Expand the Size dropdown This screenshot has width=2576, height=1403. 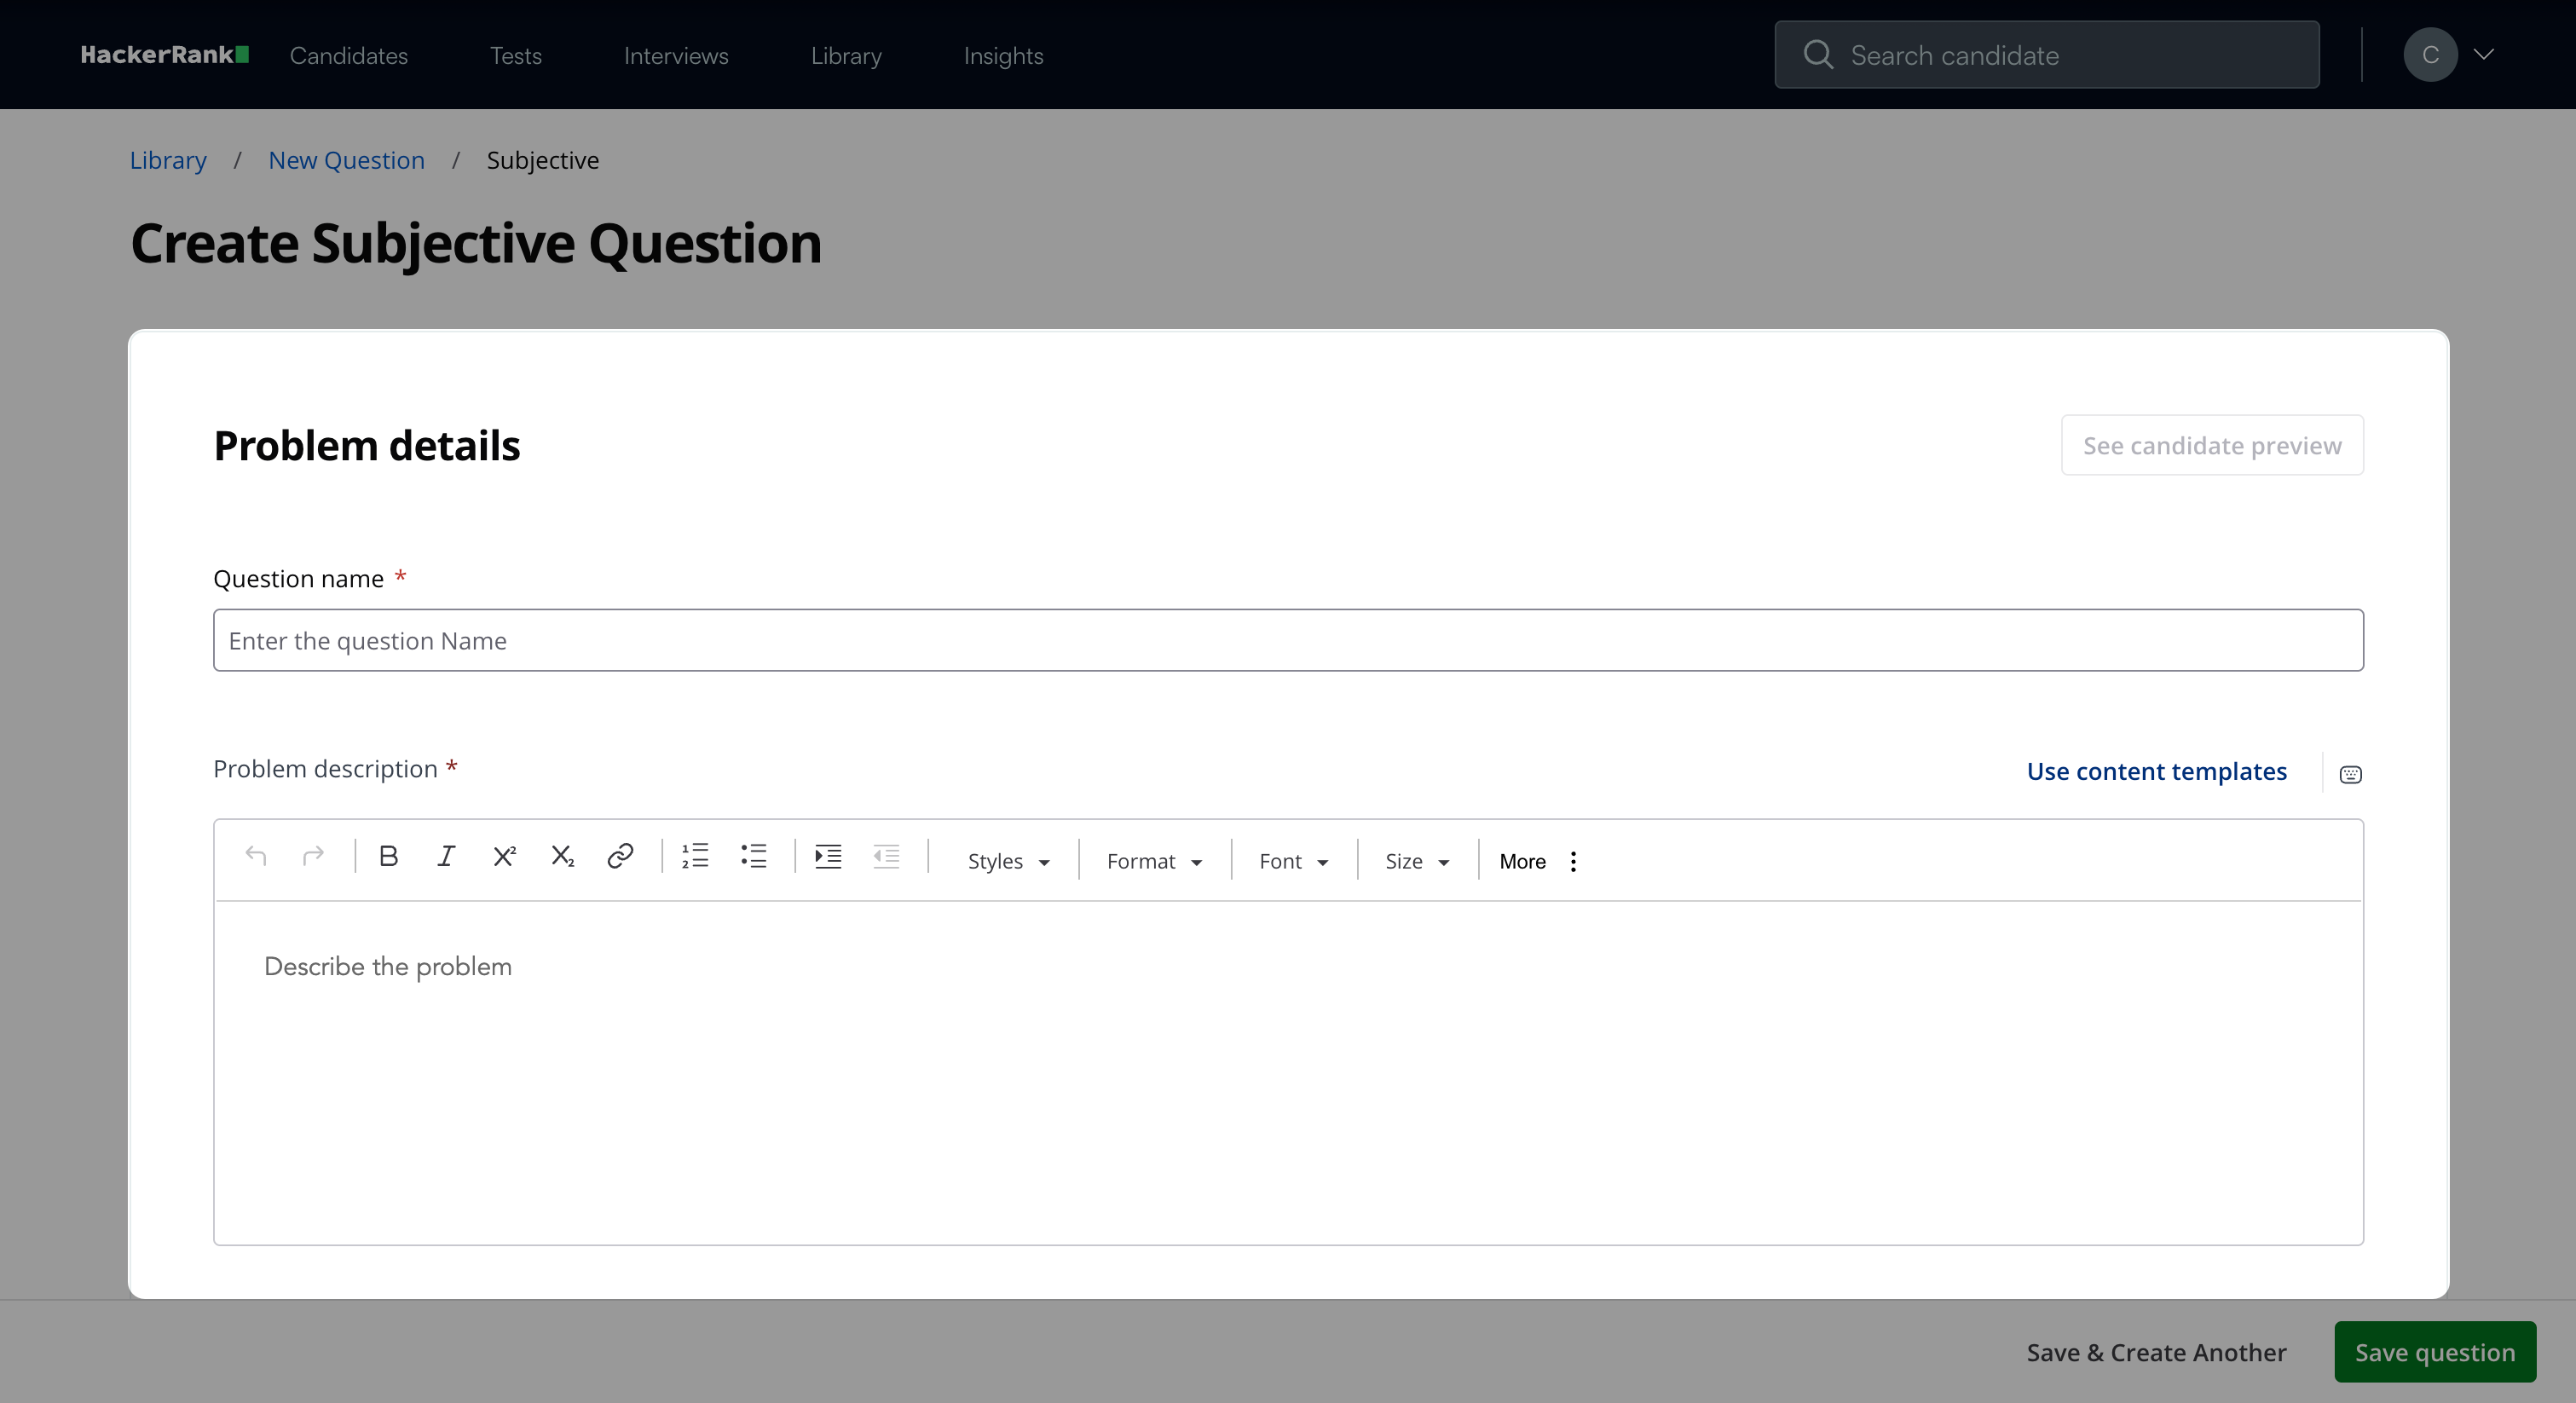1416,861
